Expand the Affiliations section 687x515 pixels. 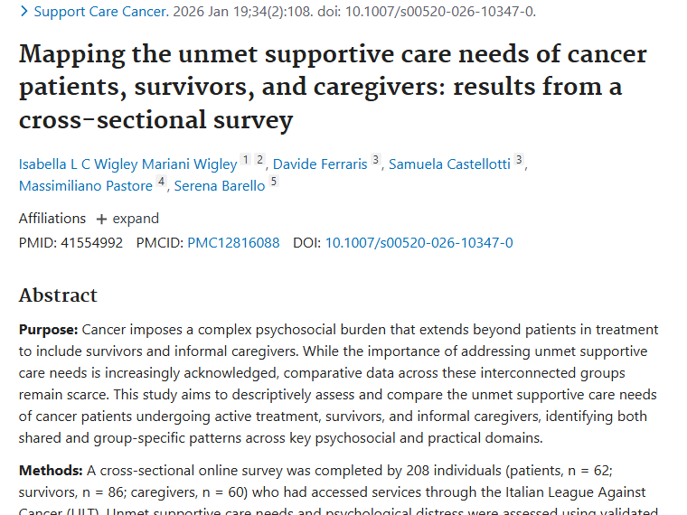pos(127,219)
